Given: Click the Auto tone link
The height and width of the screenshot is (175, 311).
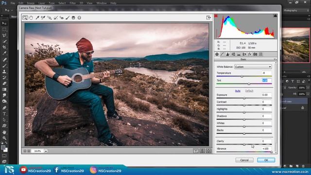Looking at the screenshot, I should coord(238,91).
